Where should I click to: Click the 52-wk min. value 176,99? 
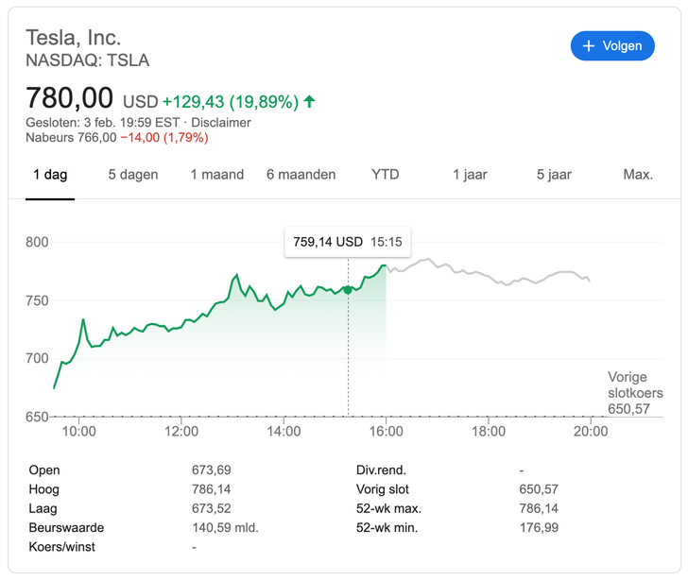(539, 527)
